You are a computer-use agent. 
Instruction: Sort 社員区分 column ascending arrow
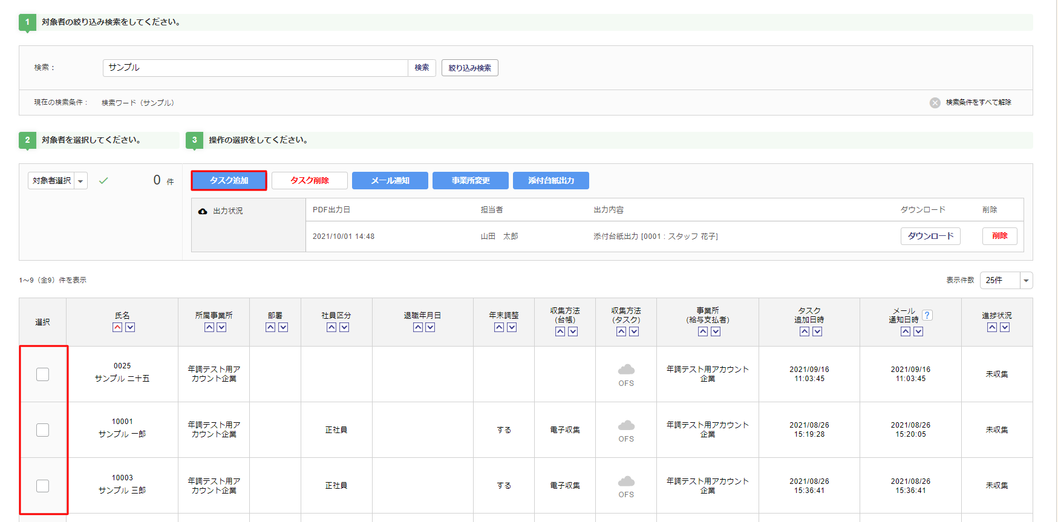(331, 327)
